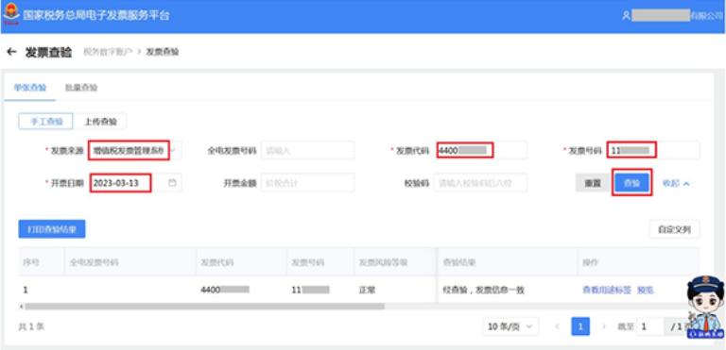Collapse the form with 收起

click(676, 183)
